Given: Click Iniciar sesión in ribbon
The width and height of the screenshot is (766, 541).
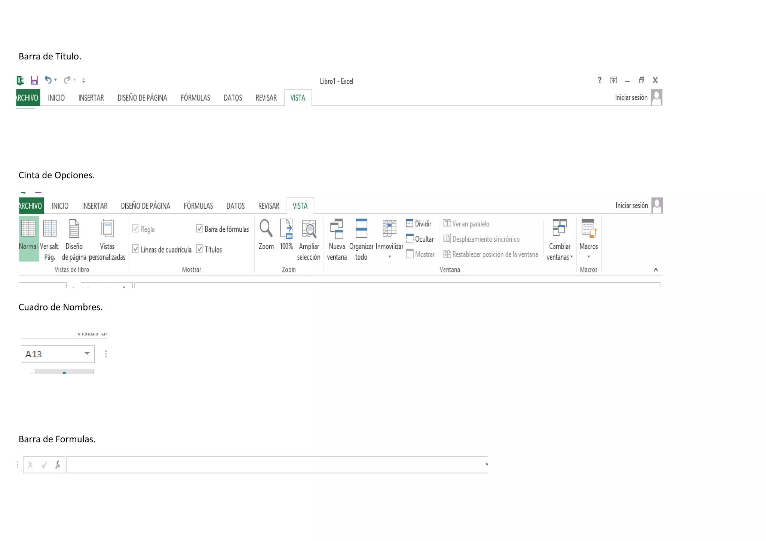Looking at the screenshot, I should (x=631, y=205).
